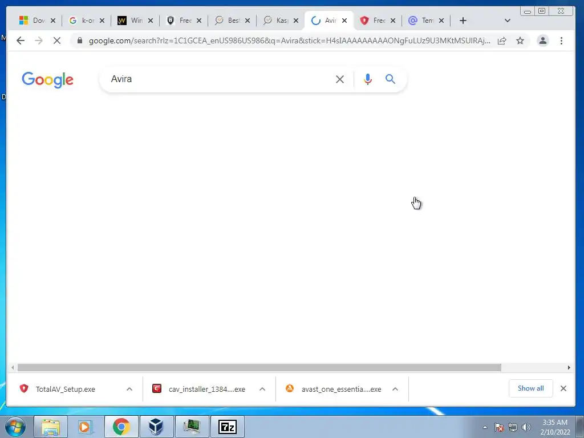584x438 pixels.
Task: Switch to the red shield 'Free' tab
Action: tap(374, 21)
